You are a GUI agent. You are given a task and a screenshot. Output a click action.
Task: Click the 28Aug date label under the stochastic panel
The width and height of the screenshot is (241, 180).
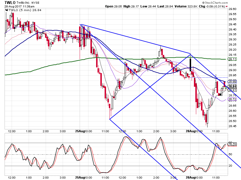click(x=191, y=177)
